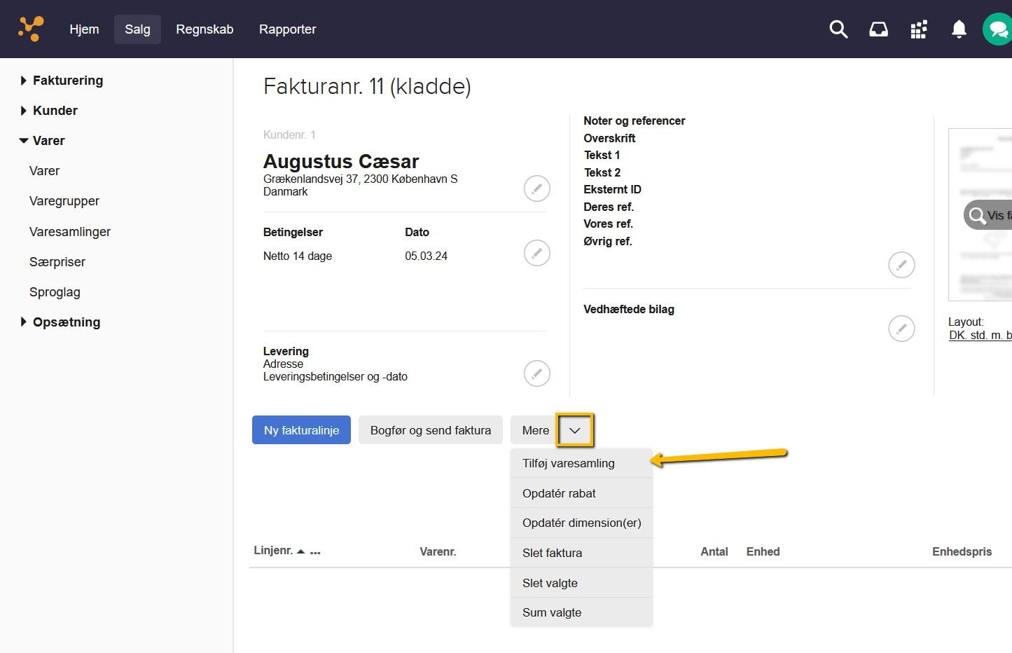
Task: Toggle the Mere dropdown arrow
Action: point(575,430)
